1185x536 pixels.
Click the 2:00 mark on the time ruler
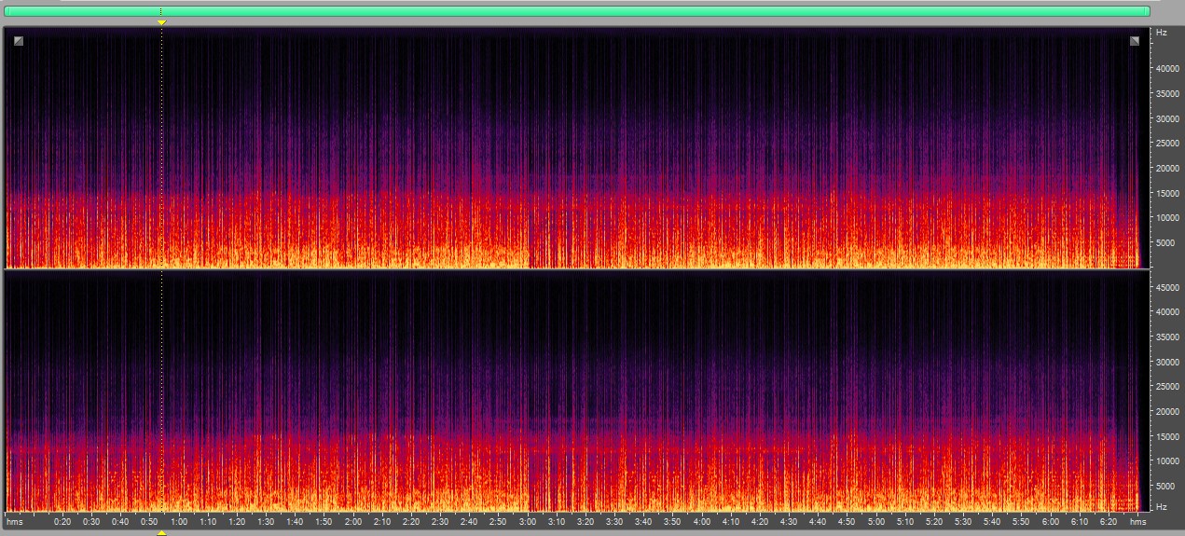point(353,522)
